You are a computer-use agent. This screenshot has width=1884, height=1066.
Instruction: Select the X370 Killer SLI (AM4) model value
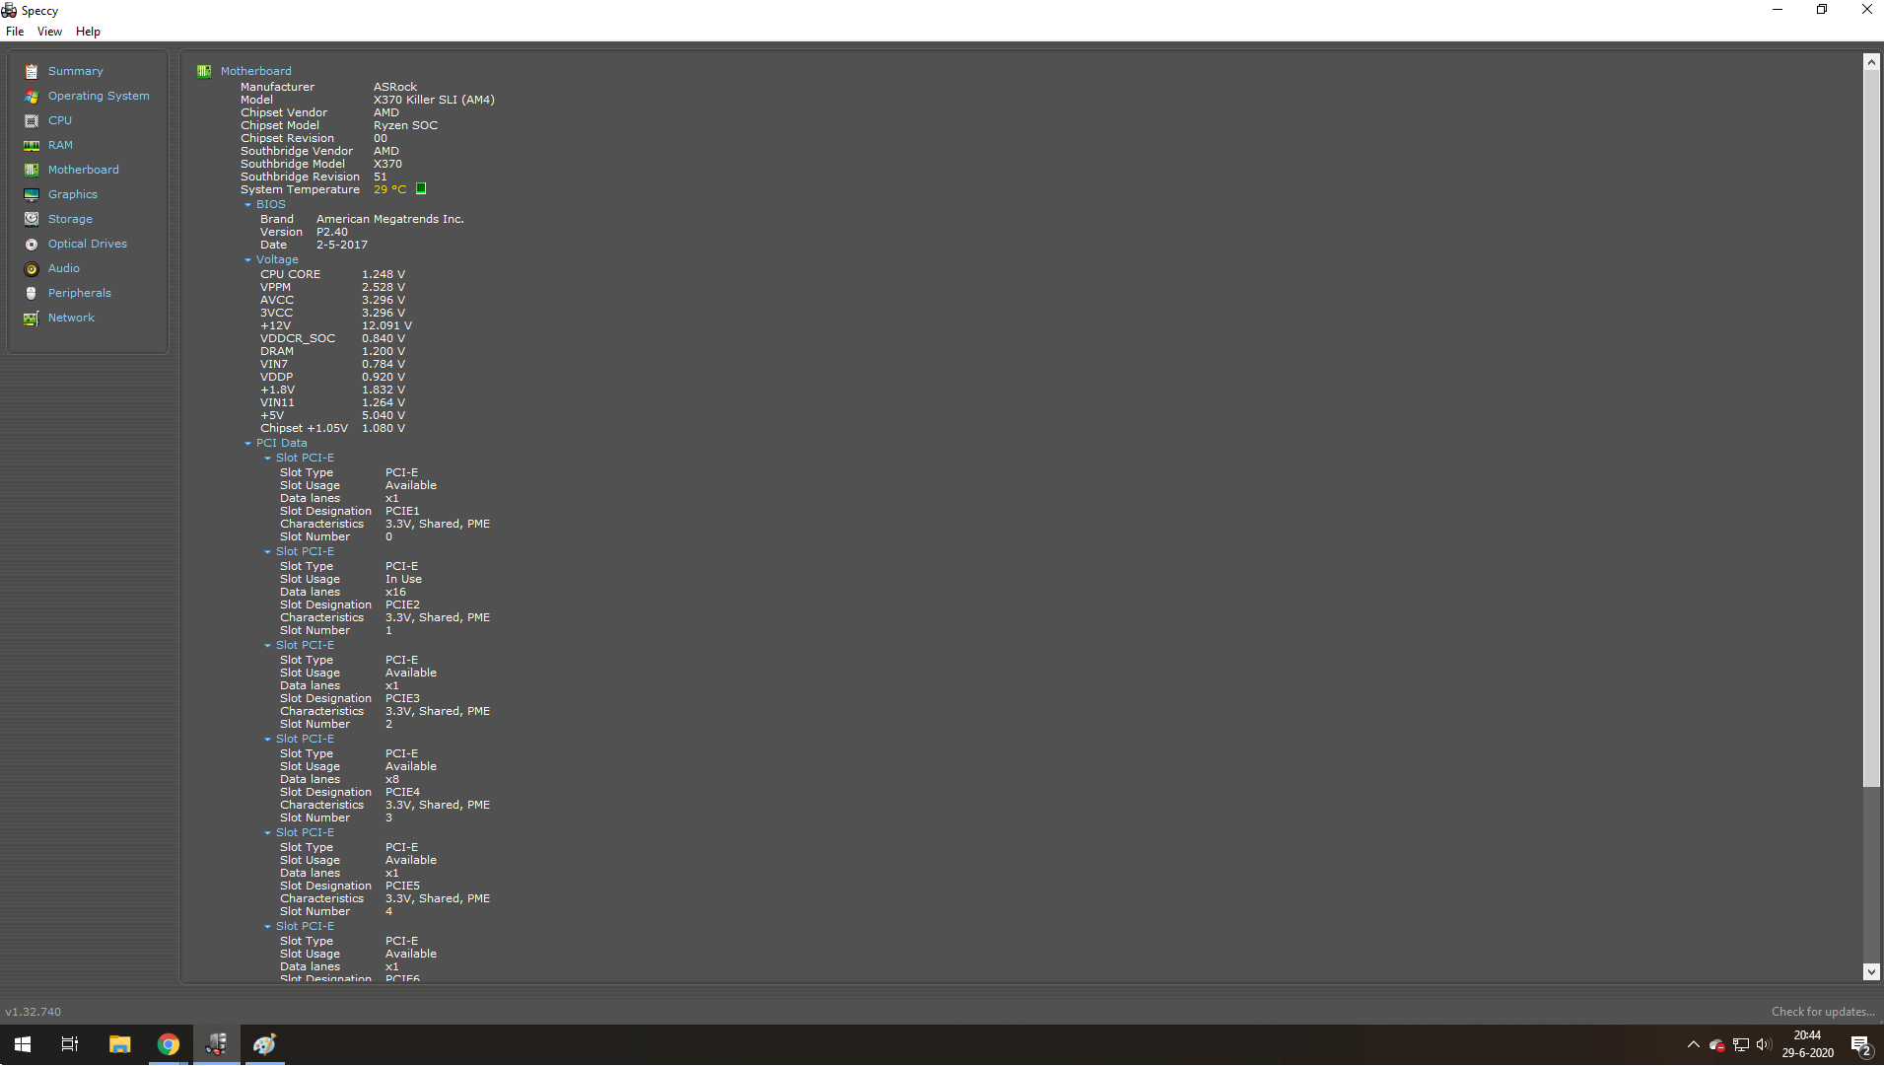tap(434, 100)
